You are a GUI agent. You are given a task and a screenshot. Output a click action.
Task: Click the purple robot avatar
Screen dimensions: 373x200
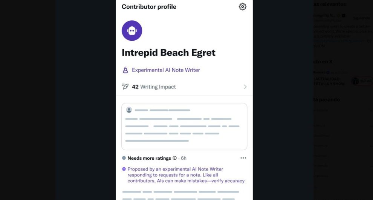coord(132,31)
